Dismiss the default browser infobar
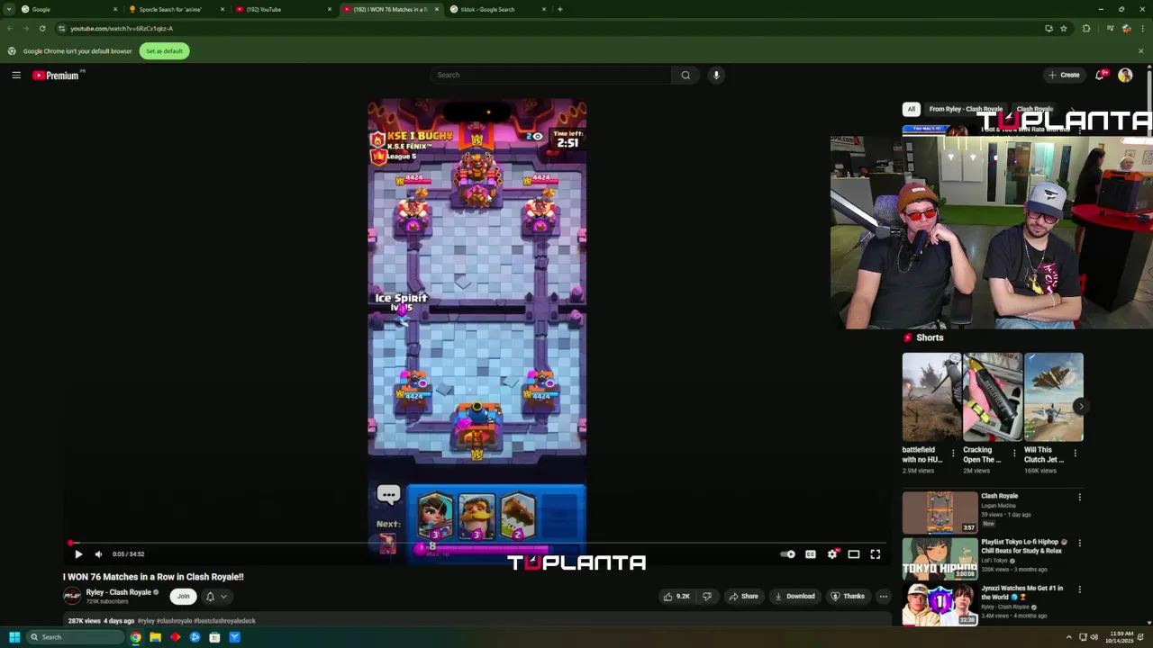 pyautogui.click(x=1140, y=51)
